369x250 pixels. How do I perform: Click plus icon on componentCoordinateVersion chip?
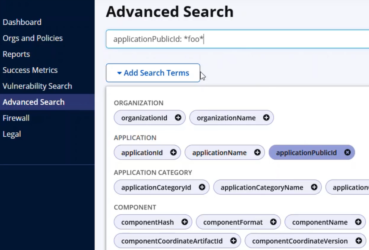point(358,241)
